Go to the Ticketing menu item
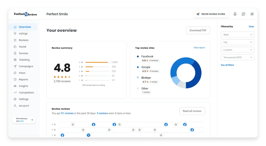The width and height of the screenshot is (266, 146). 24,60
